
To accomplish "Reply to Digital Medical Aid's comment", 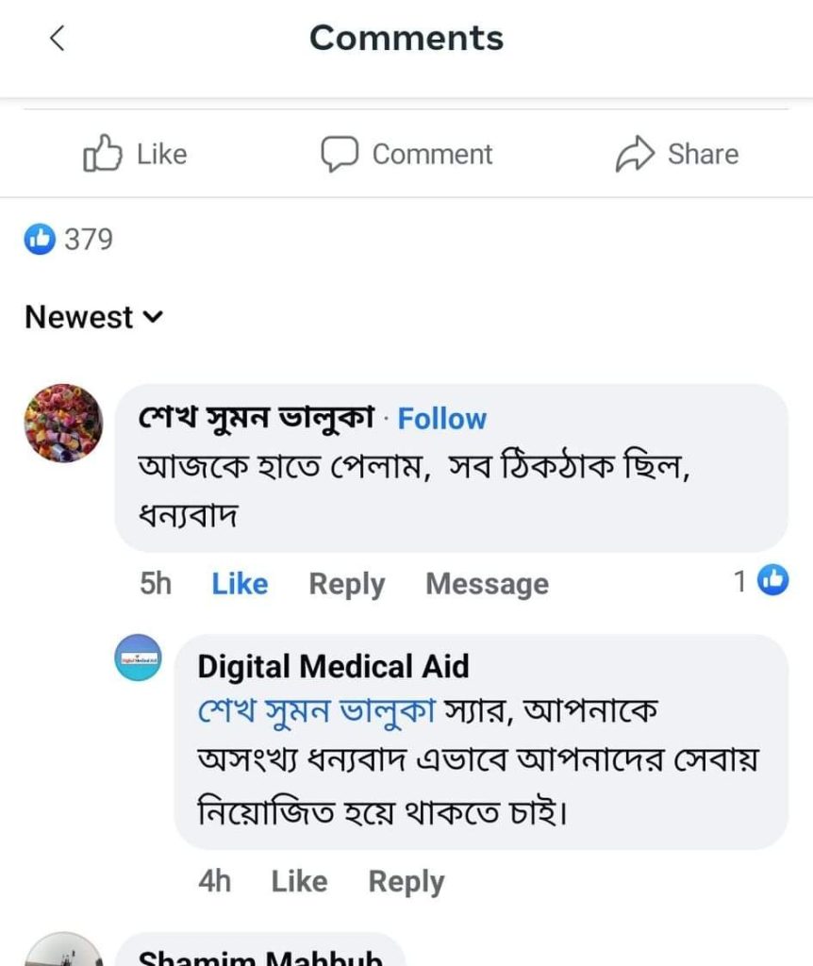I will (x=406, y=881).
